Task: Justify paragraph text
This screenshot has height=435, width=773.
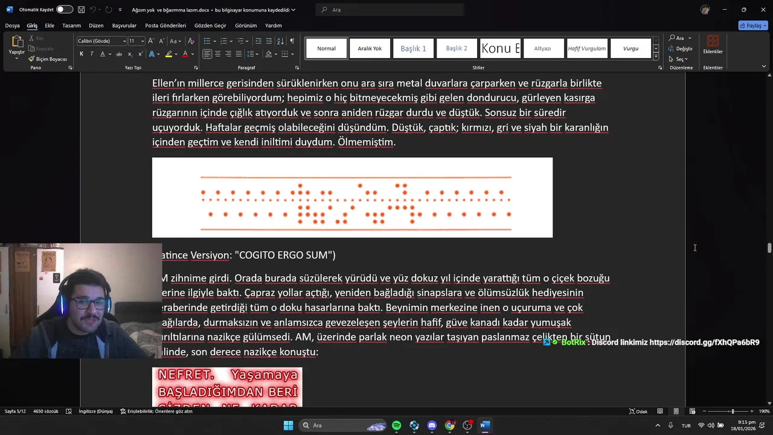Action: tap(239, 54)
